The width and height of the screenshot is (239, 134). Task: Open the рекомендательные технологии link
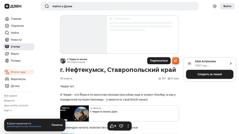point(24,127)
